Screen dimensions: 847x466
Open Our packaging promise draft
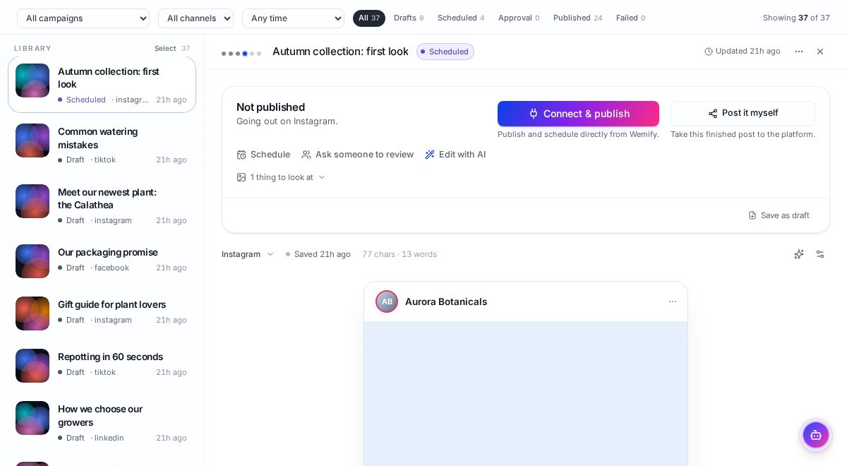point(102,260)
